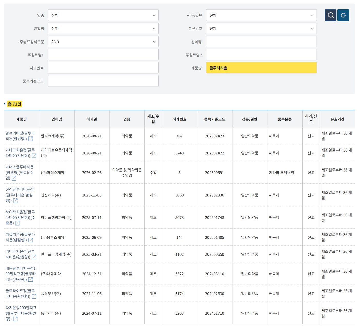Open product link 하이타치온정 수출용
Image resolution: width=359 pixels, height=329 pixels.
(x=20, y=218)
